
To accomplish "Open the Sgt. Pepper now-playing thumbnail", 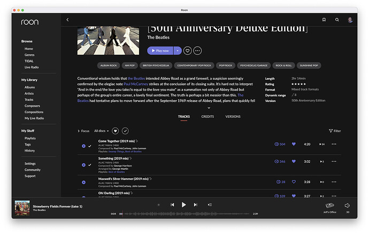I will tap(22, 208).
